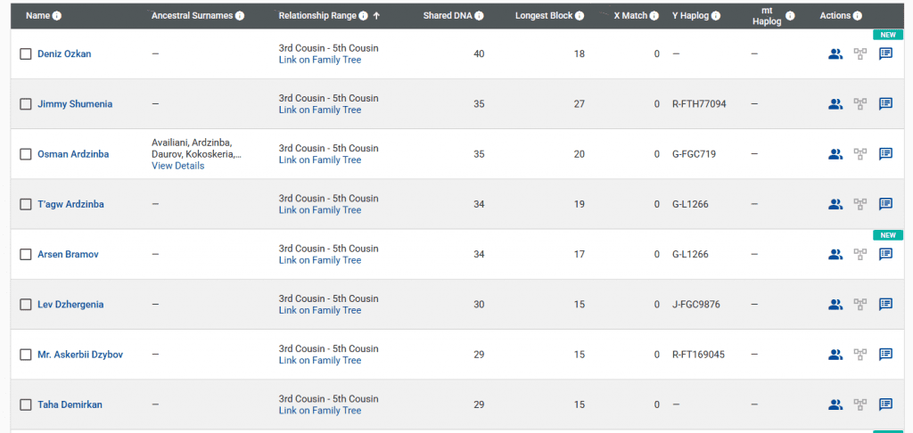Click the info icon beside Y Haplog header
This screenshot has height=433, width=913.
click(x=715, y=16)
